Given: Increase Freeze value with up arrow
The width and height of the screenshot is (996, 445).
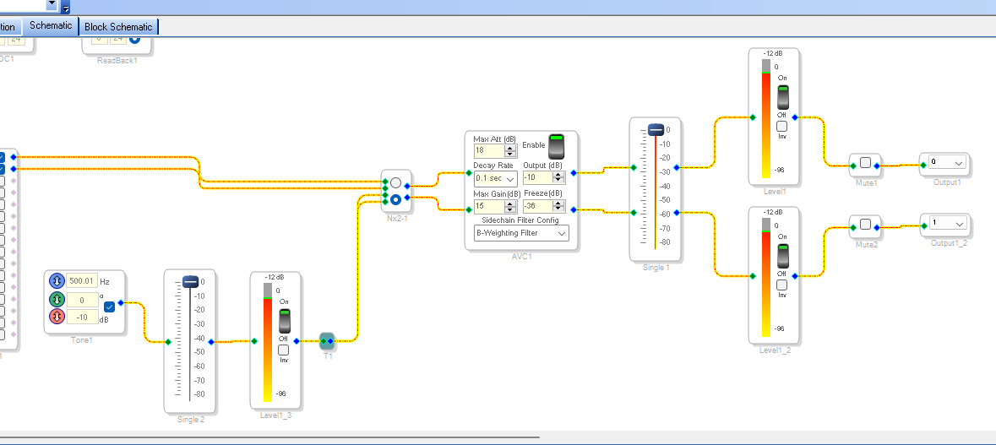Looking at the screenshot, I should pyautogui.click(x=558, y=203).
